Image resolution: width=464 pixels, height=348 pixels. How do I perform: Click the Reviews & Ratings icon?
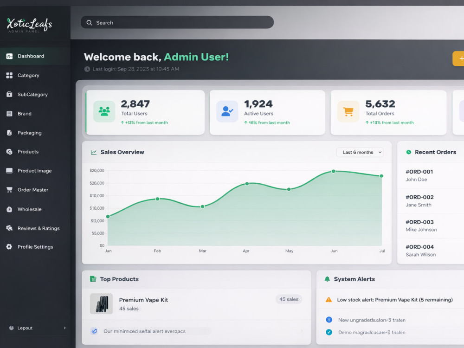point(9,228)
